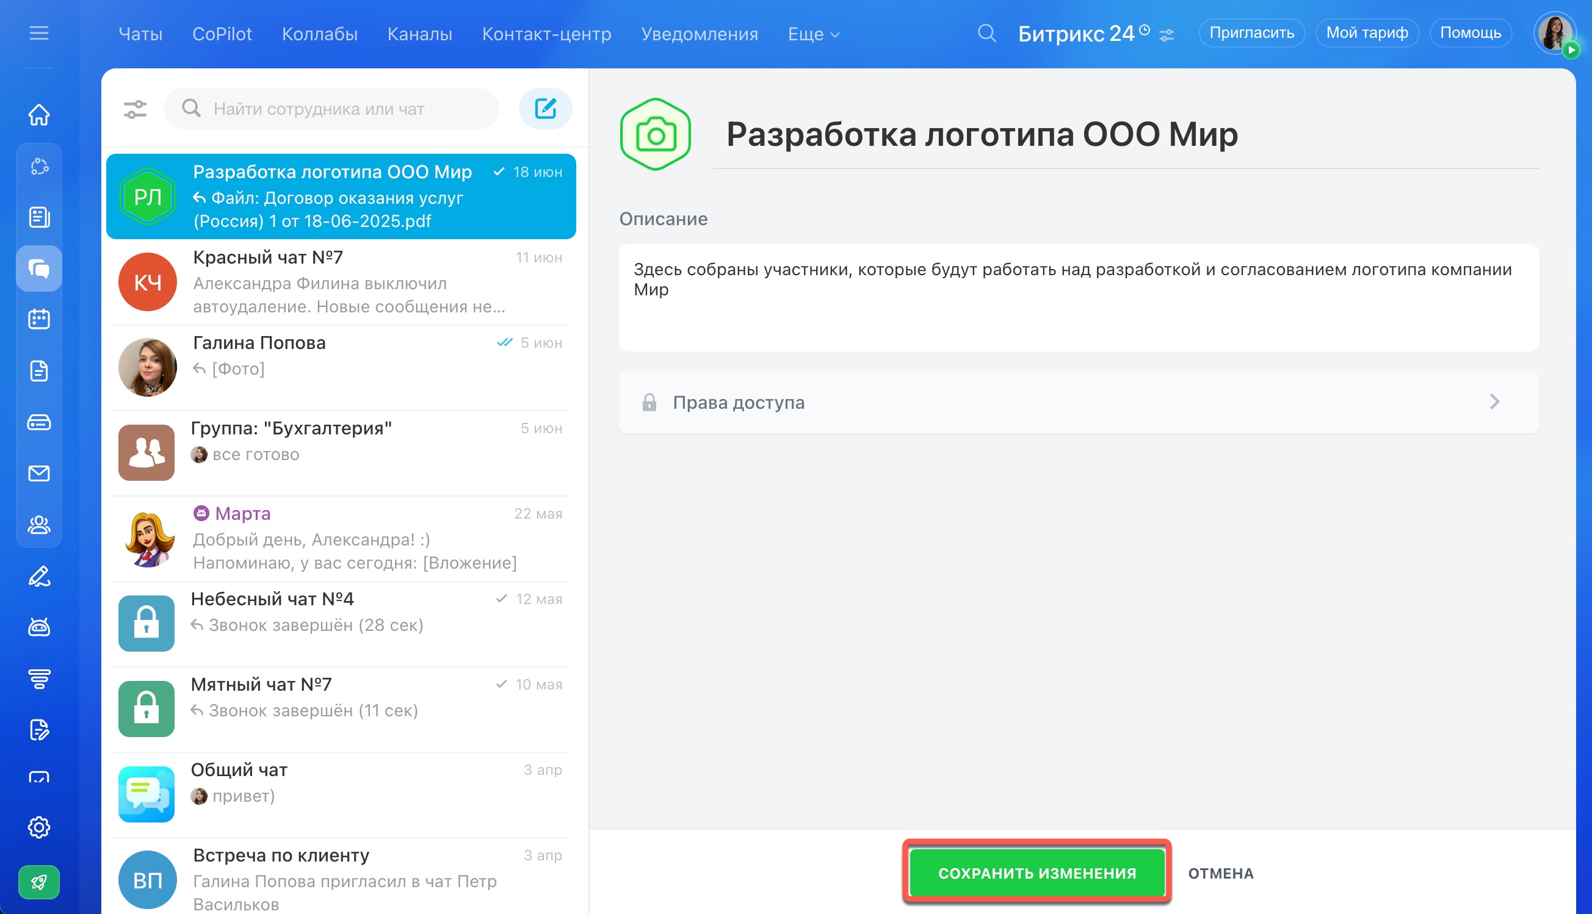The width and height of the screenshot is (1592, 914).
Task: Select the Разработка логотипа ООО Мир chat
Action: point(341,196)
